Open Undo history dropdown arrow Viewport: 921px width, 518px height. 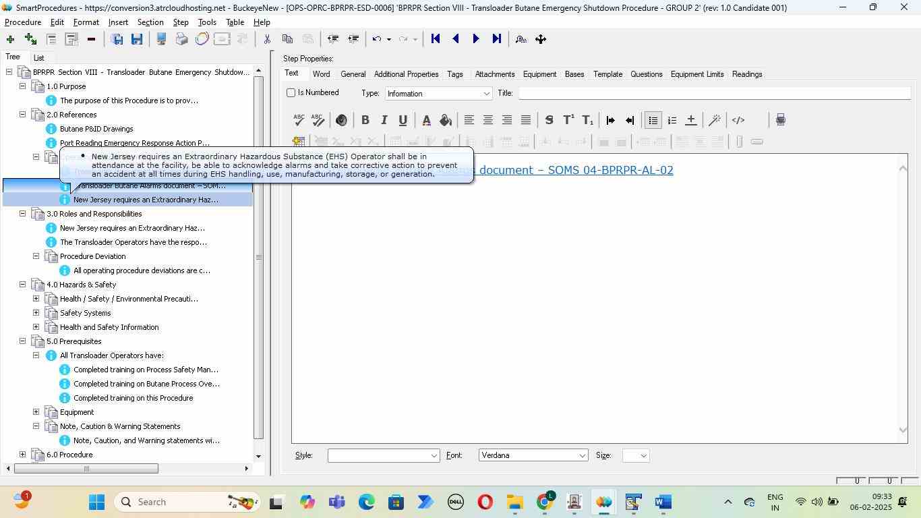coord(389,39)
